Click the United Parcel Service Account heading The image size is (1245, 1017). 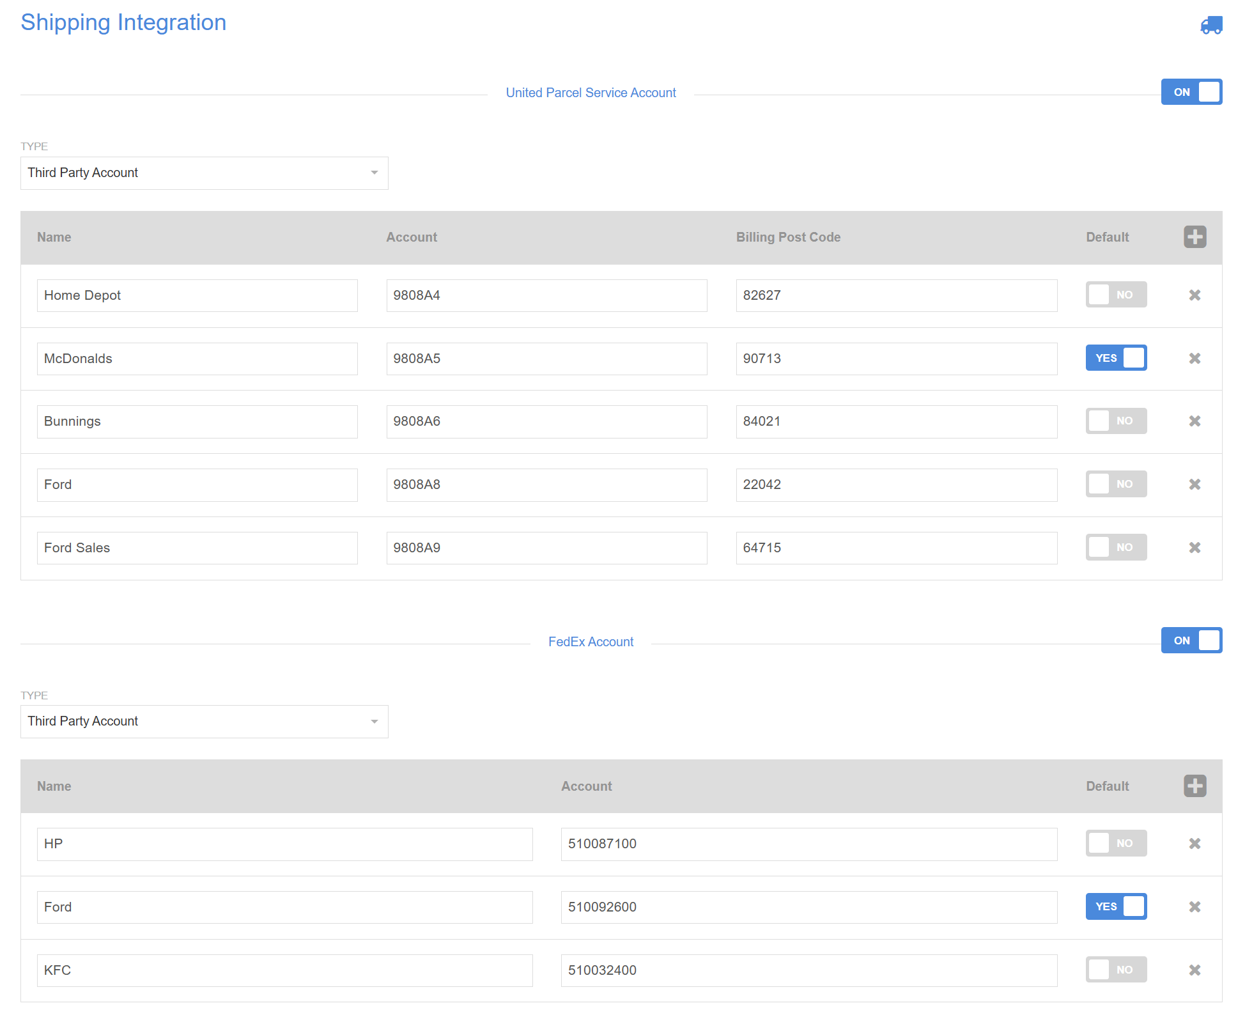coord(591,93)
